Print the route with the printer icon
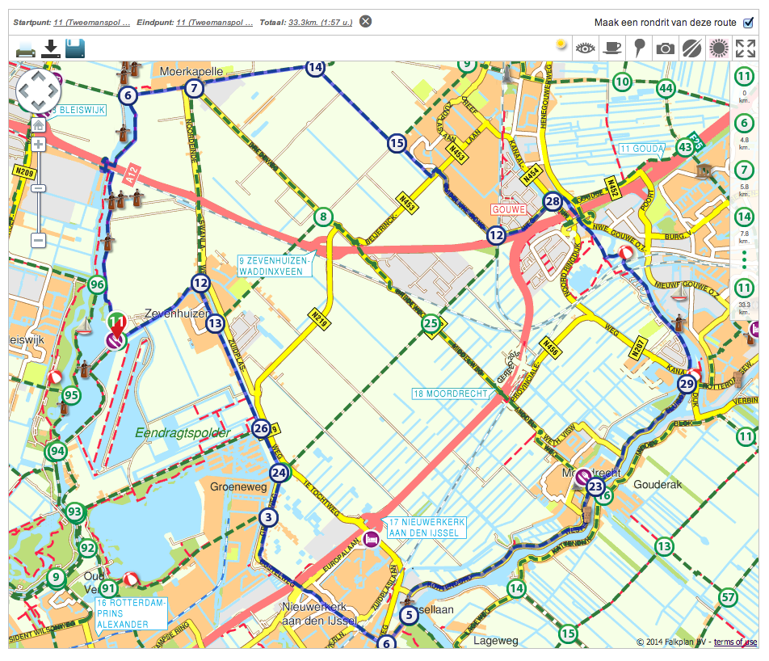 tap(25, 48)
